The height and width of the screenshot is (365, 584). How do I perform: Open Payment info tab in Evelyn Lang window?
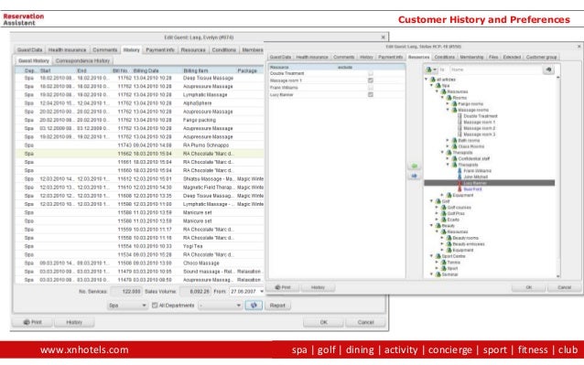tap(160, 50)
